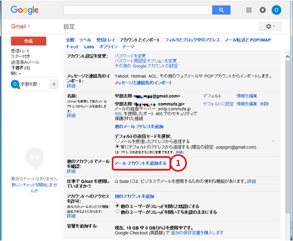Click 詳細 link under 名前 section
The width and height of the screenshot is (293, 241).
(71, 115)
